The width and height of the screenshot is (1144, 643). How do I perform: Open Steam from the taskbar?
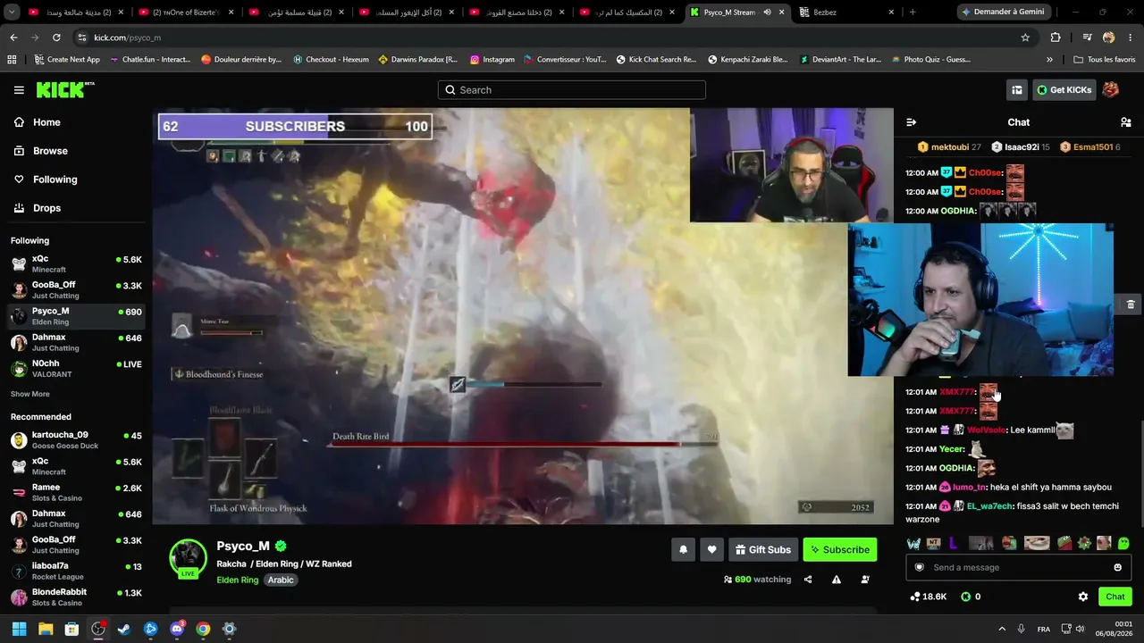coord(124,629)
